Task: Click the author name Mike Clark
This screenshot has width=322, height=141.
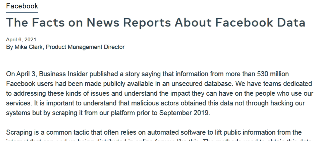Action: click(28, 47)
